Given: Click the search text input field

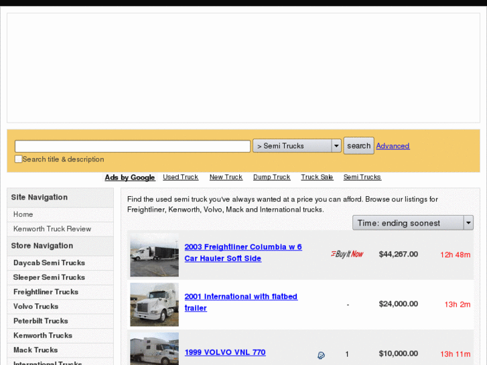Looking at the screenshot, I should tap(133, 146).
